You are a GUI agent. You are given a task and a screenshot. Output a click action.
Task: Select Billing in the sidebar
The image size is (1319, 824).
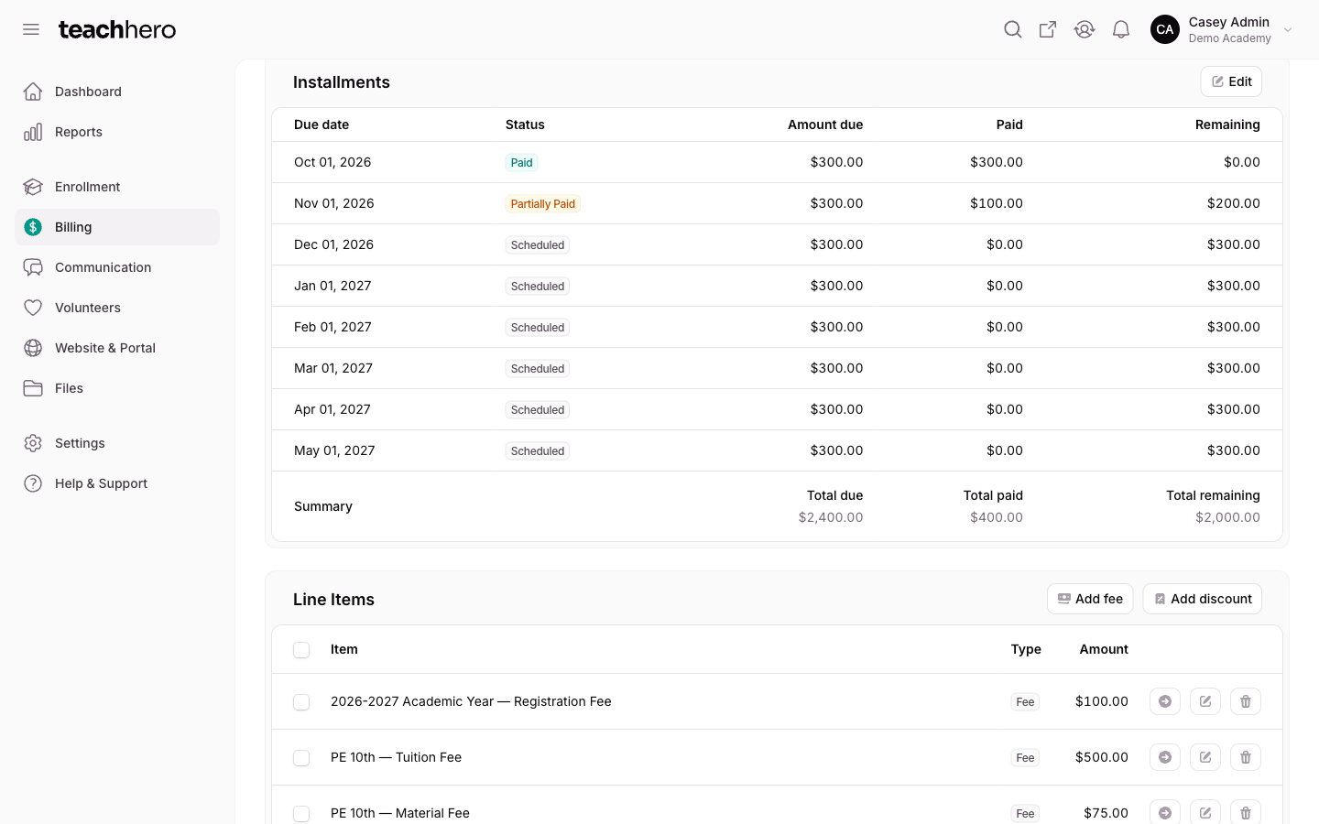(117, 227)
